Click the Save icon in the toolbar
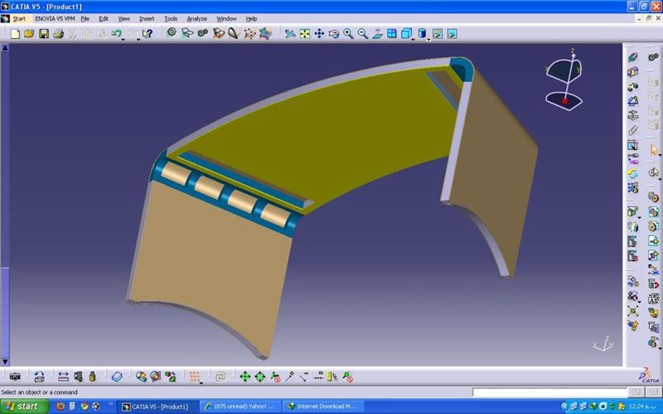 [44, 34]
